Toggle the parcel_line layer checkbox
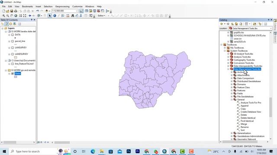277x155 pixels. (13, 41)
